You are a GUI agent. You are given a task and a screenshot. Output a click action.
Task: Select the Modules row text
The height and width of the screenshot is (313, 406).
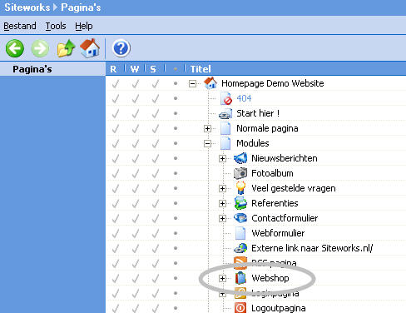(x=253, y=143)
